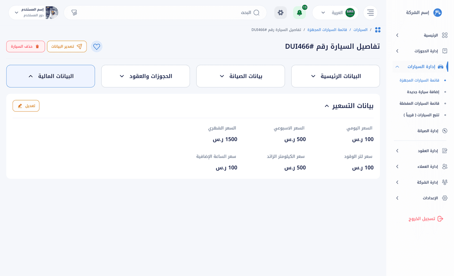Click الرئيسية dashboard sidebar icon

pos(445,35)
